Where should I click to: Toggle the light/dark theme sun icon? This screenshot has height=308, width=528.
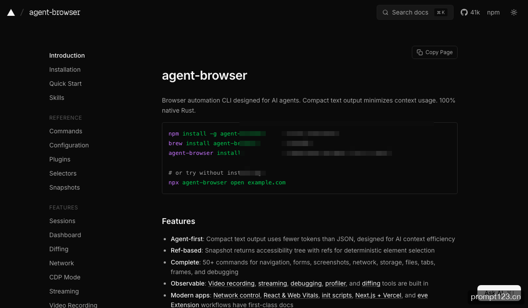pos(514,12)
